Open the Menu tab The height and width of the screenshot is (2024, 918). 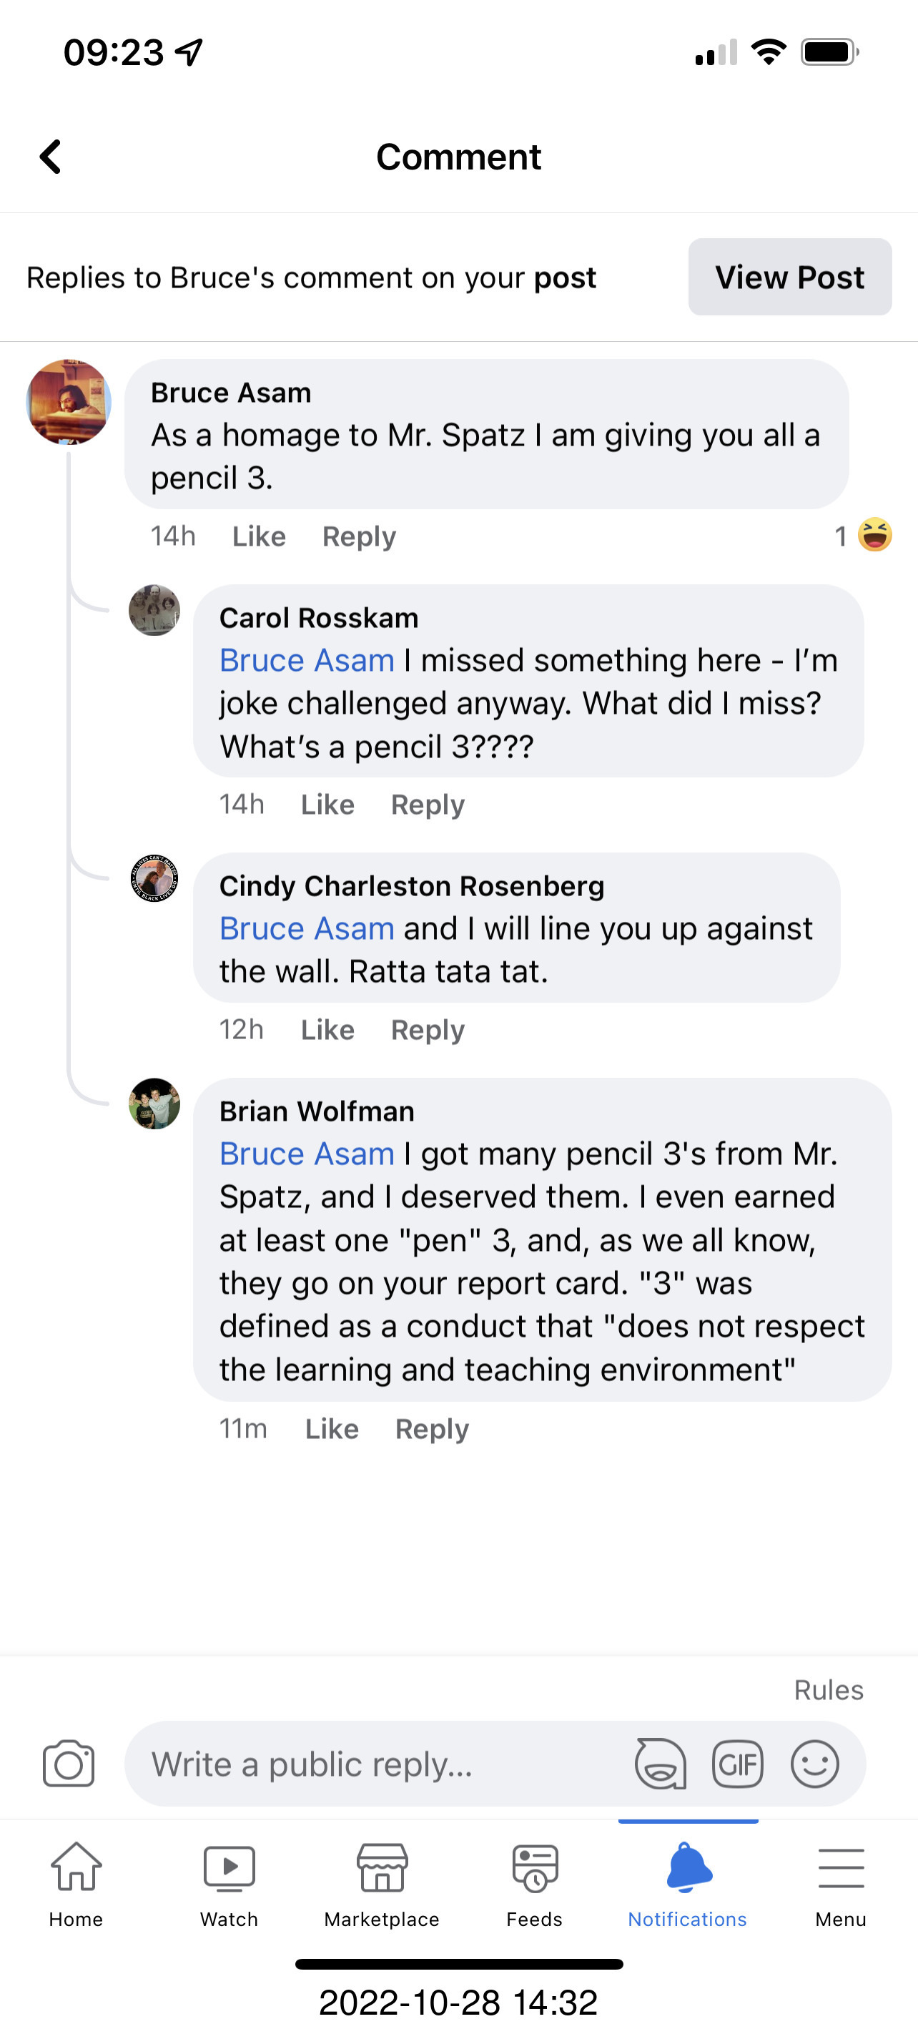pyautogui.click(x=840, y=1884)
